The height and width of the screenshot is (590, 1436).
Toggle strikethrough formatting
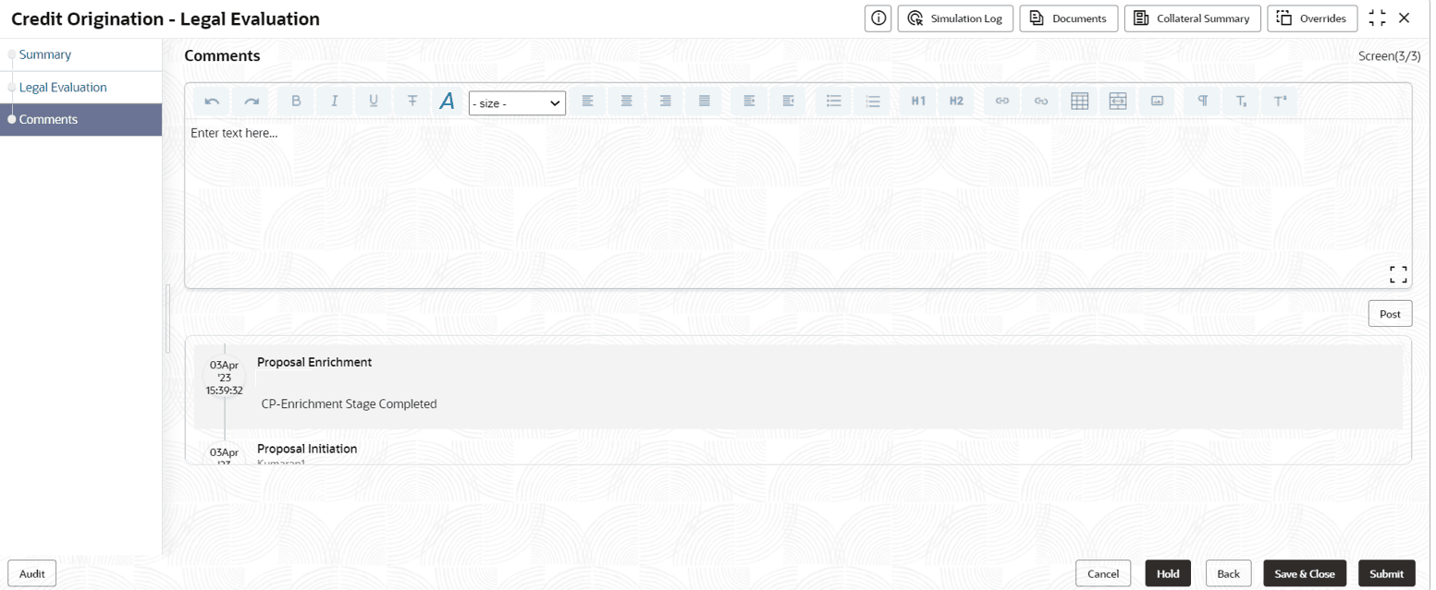pyautogui.click(x=412, y=102)
